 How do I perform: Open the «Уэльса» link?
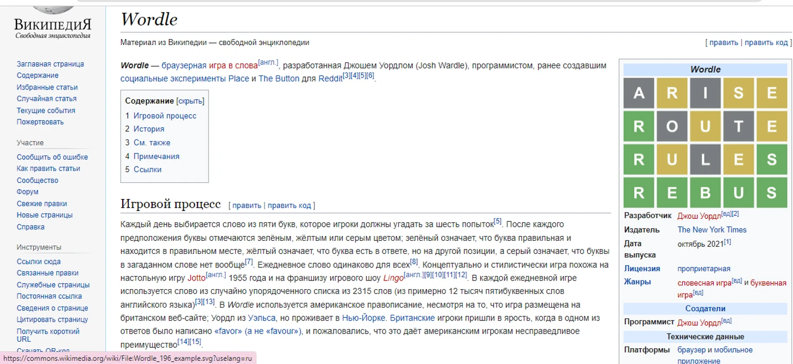[x=262, y=318]
